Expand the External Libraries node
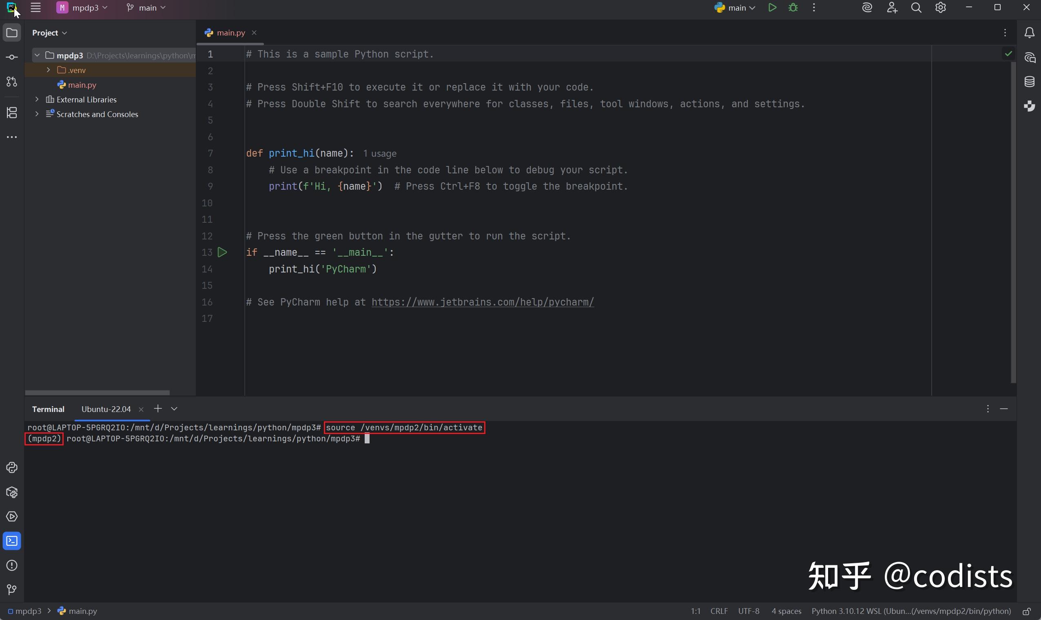 (x=37, y=100)
